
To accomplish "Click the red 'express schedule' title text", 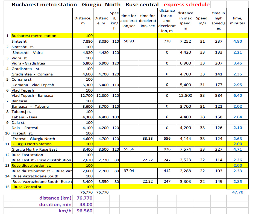I will [187, 5].
